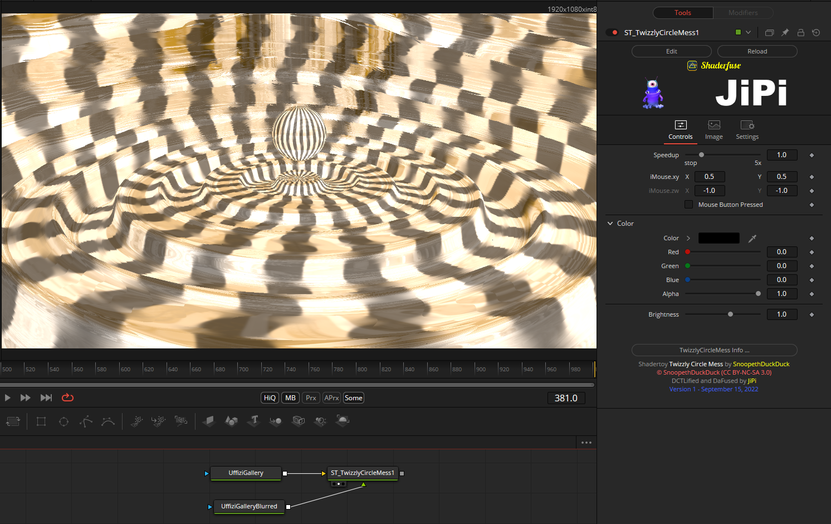Add a Merge 3D tool
Image resolution: width=831 pixels, height=524 pixels.
point(276,421)
